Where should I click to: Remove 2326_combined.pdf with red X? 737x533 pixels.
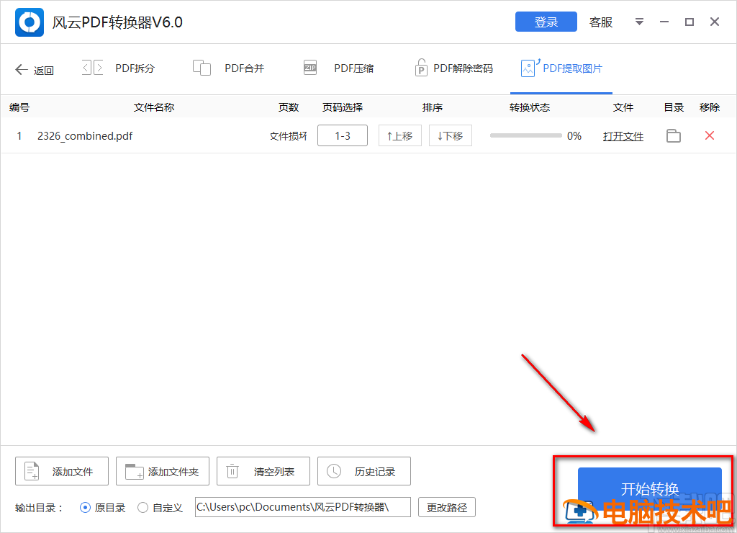point(710,135)
